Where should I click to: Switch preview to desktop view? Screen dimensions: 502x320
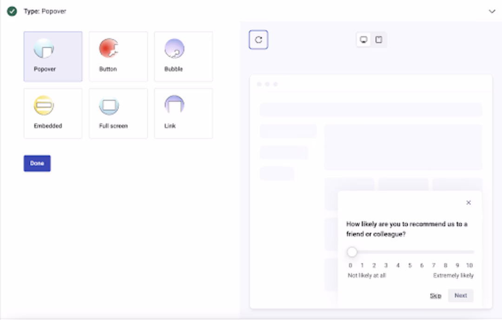(x=363, y=39)
